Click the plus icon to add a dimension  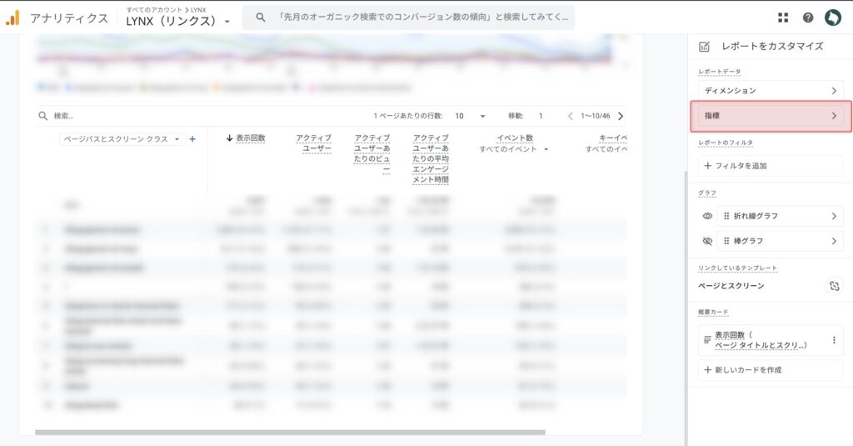pyautogui.click(x=192, y=139)
